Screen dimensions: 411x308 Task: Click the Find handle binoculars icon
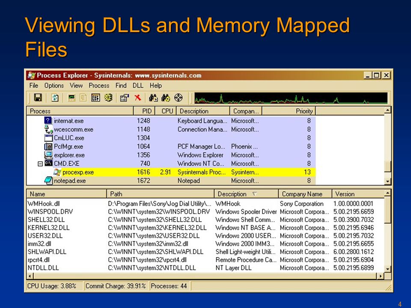(153, 98)
